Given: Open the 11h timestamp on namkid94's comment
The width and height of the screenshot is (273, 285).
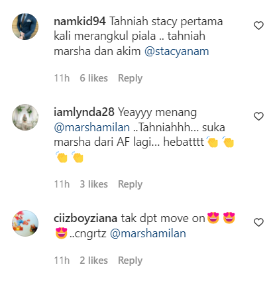Looking at the screenshot, I should click(62, 78).
